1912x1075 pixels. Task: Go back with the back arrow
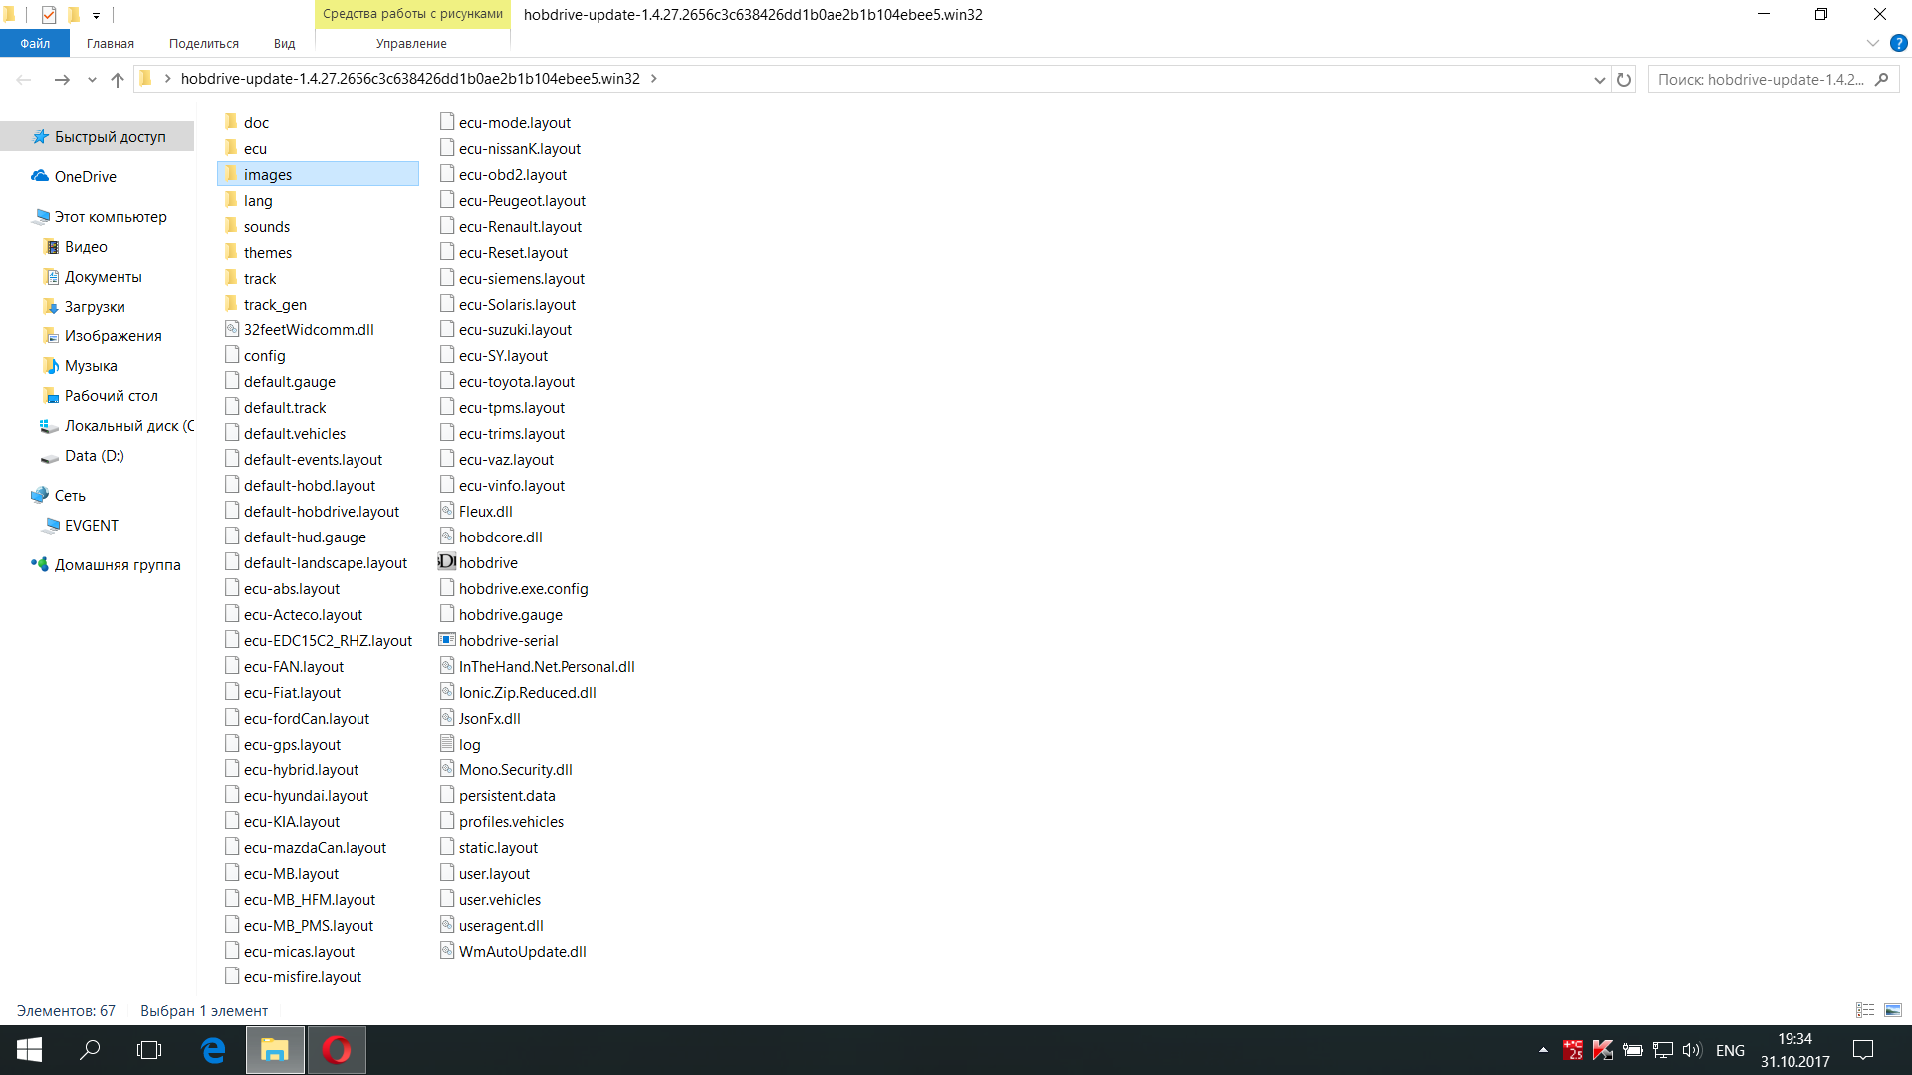pos(24,79)
